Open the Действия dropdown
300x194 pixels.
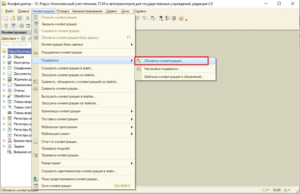tap(10, 39)
